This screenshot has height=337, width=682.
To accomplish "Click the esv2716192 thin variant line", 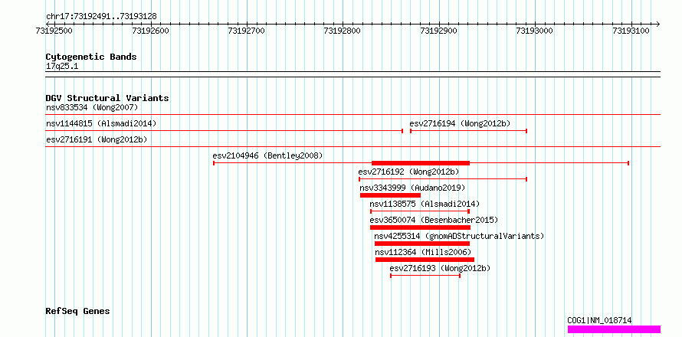I will pyautogui.click(x=443, y=179).
